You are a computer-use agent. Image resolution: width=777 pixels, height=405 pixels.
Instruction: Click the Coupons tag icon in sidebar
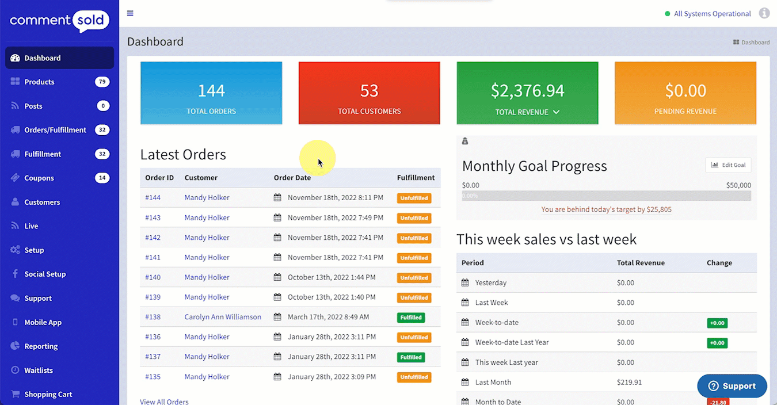(15, 178)
